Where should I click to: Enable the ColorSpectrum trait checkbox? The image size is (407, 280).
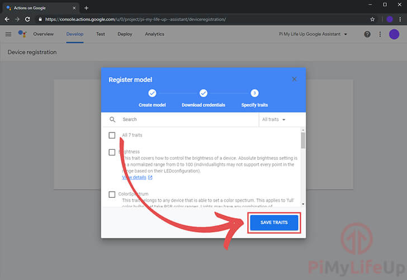click(x=112, y=194)
